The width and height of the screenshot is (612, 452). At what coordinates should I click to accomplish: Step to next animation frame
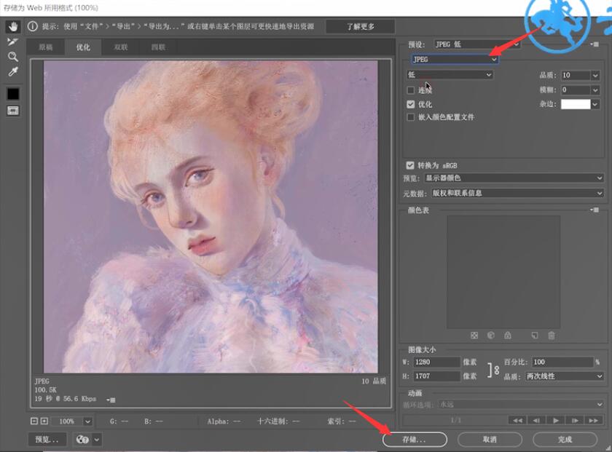click(x=575, y=421)
